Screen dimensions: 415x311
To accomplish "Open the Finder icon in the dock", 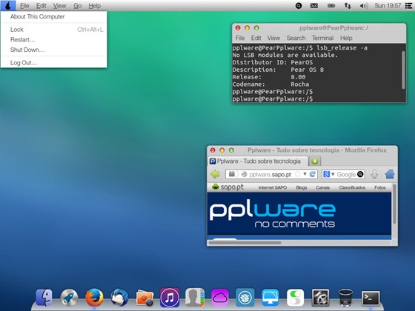I will click(44, 298).
